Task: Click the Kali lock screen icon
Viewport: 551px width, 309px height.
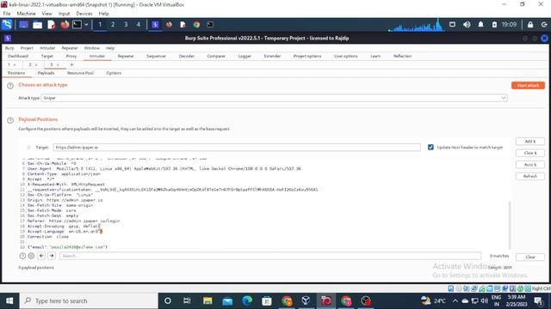Action: click(x=530, y=25)
